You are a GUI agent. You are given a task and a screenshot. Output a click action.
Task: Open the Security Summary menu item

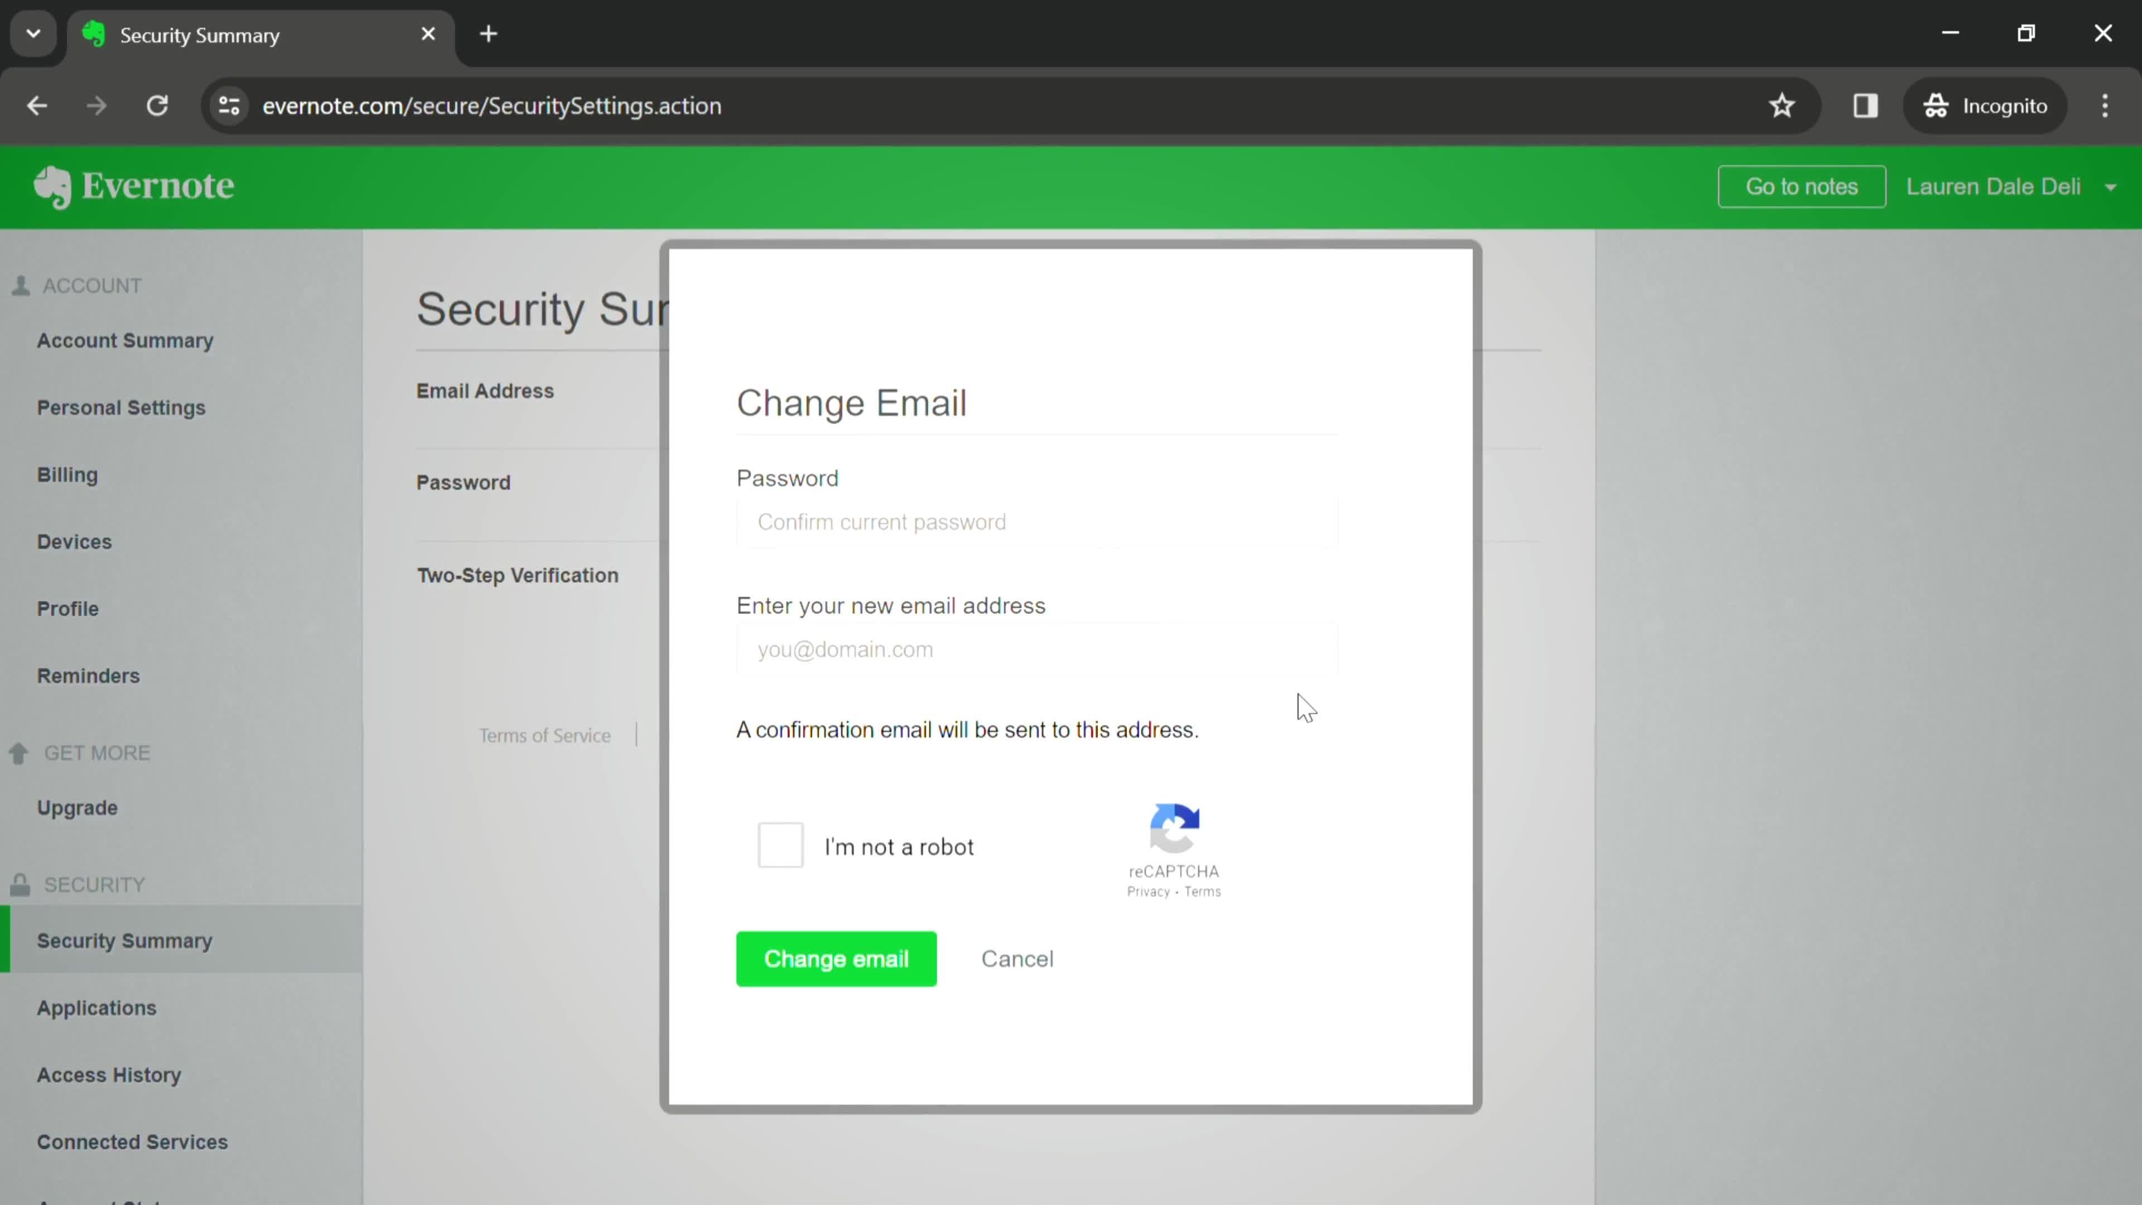tap(125, 940)
